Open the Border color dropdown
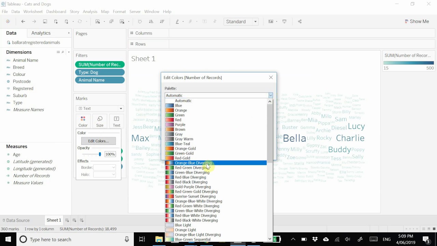This screenshot has width=437, height=246. pyautogui.click(x=104, y=167)
